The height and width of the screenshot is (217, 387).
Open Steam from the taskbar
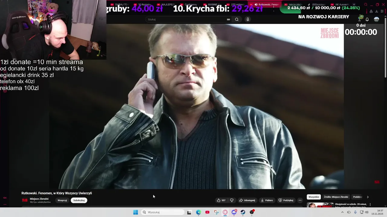(x=243, y=212)
